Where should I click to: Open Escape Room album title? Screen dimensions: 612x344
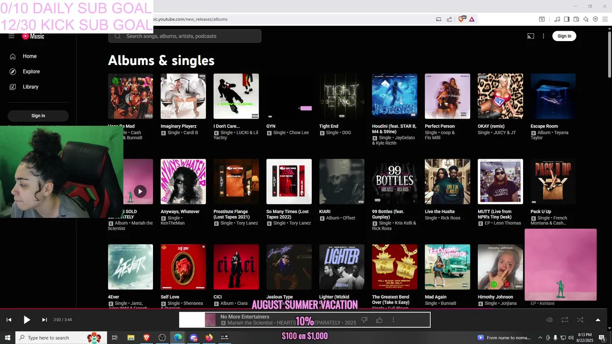coord(544,126)
